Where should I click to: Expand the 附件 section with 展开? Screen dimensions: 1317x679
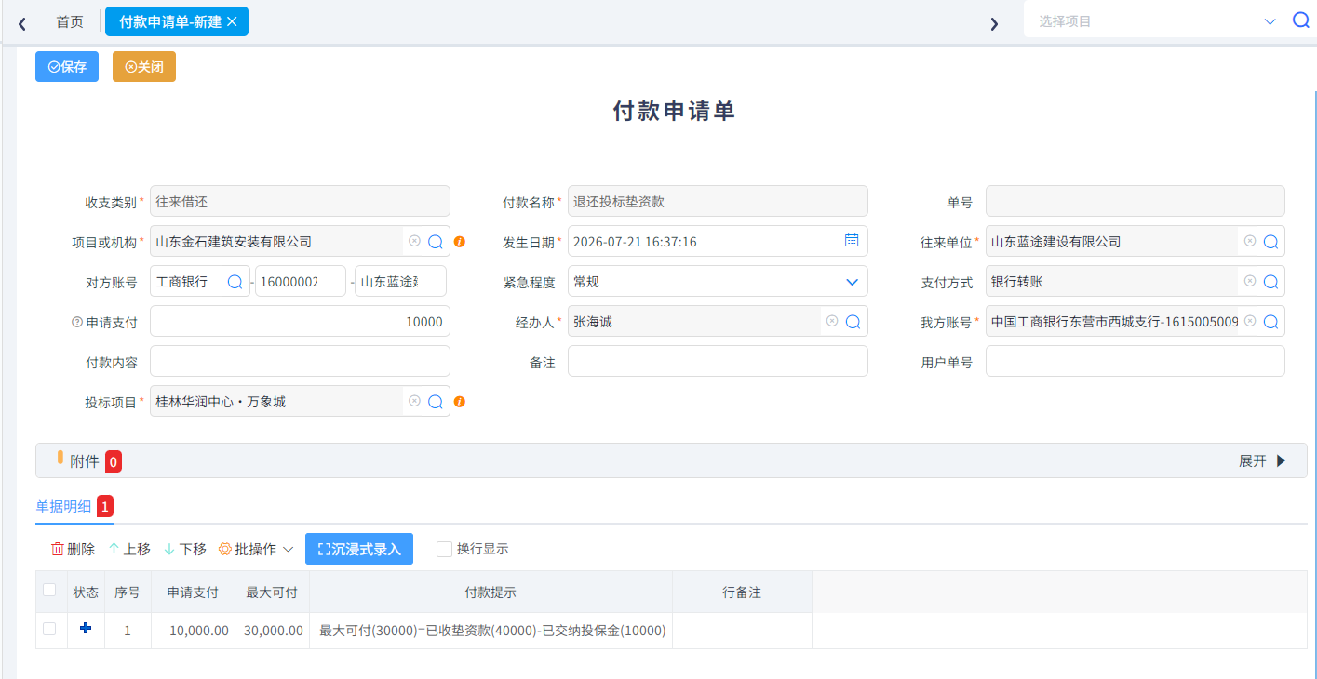[1262, 460]
